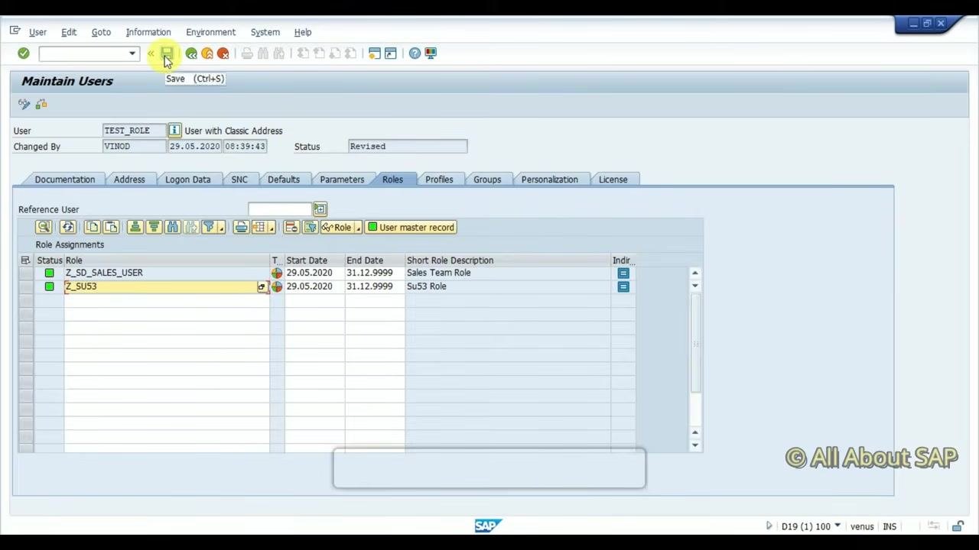Image resolution: width=979 pixels, height=550 pixels.
Task: Expand the Role button dropdown arrow
Action: 357,228
